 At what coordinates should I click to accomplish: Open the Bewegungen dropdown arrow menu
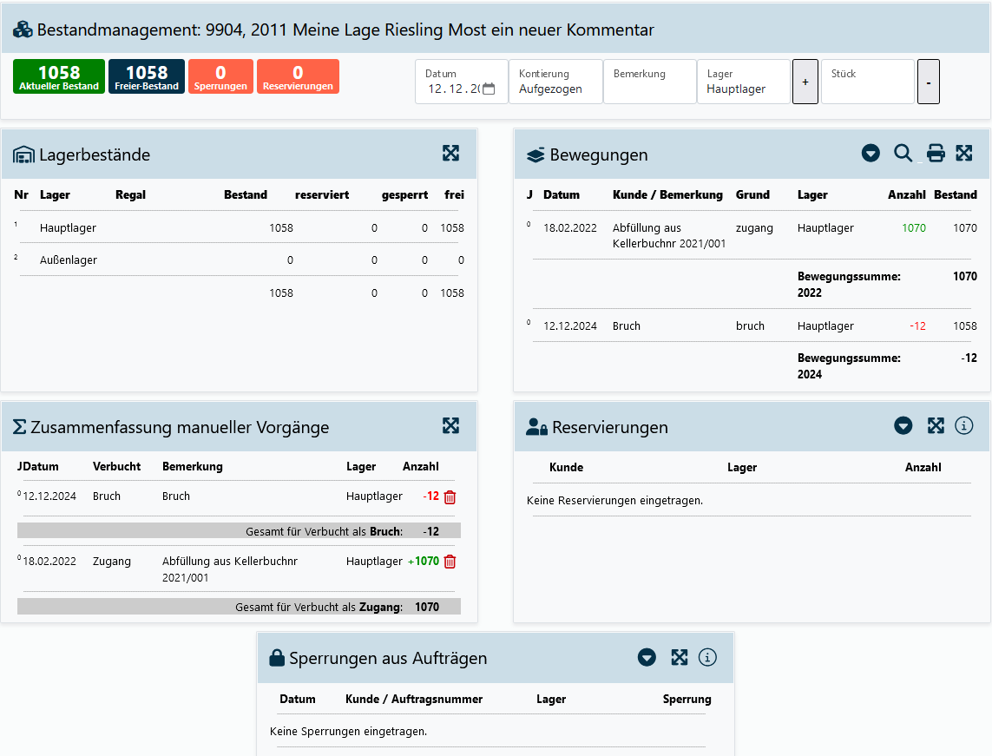click(870, 154)
